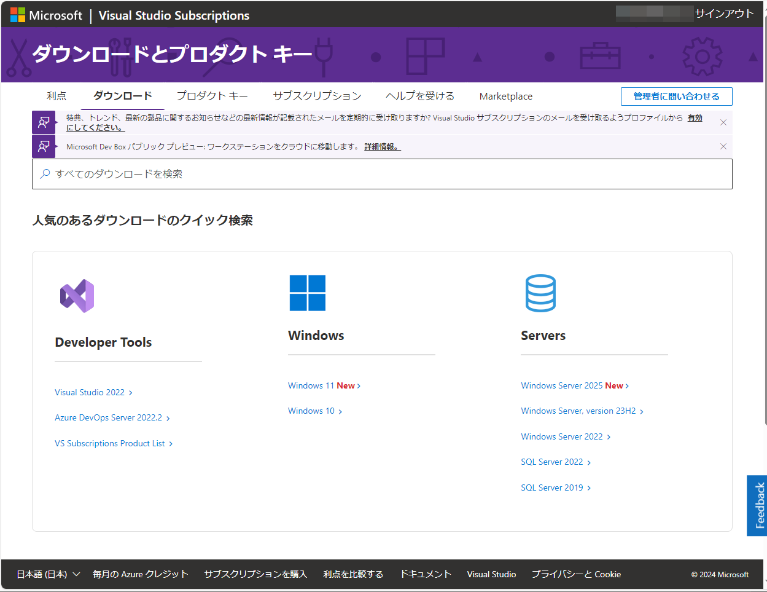
Task: Click the 管理者に問い合わせる button
Action: pyautogui.click(x=676, y=97)
